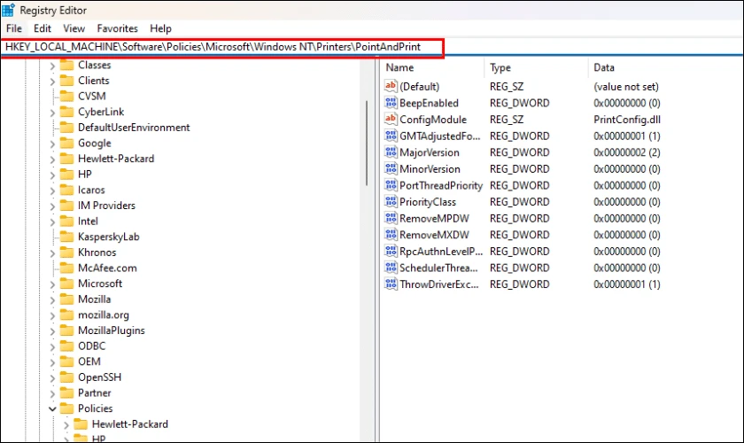This screenshot has height=443, width=744.
Task: Select the OEM folder icon
Action: 67,361
